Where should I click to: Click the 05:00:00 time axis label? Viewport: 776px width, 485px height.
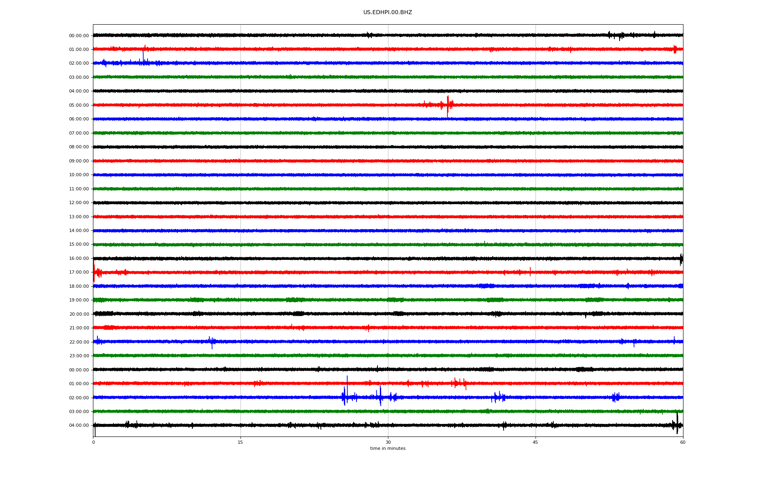pos(79,105)
